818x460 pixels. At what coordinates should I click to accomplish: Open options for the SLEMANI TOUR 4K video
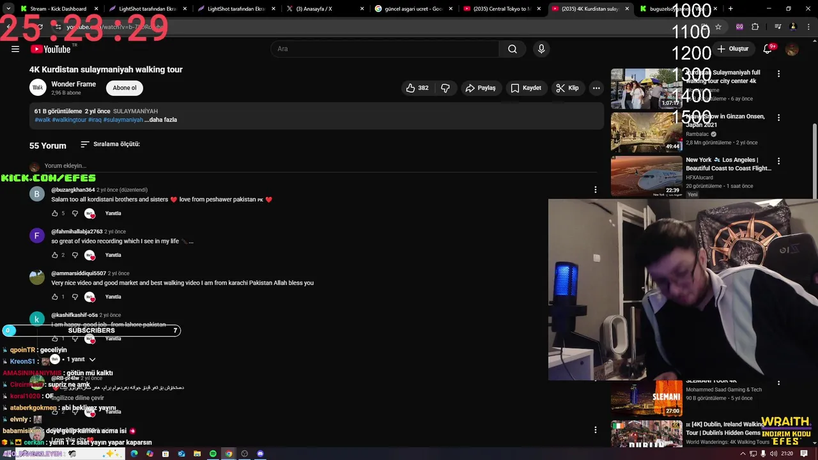(x=778, y=383)
